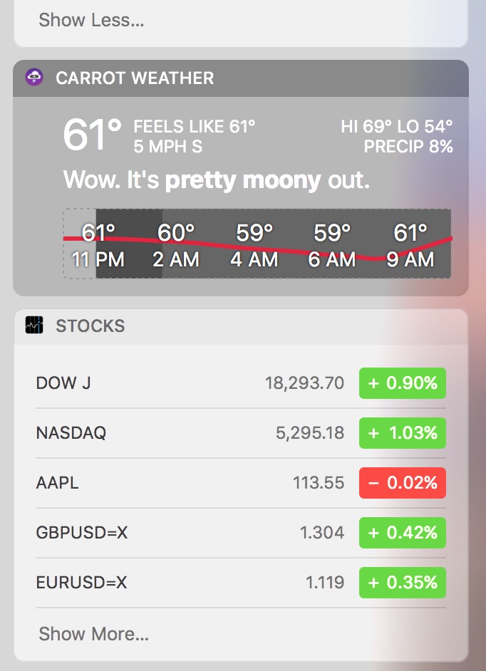Toggle the AAPL −0.02% red badge
The image size is (486, 671).
click(x=403, y=483)
